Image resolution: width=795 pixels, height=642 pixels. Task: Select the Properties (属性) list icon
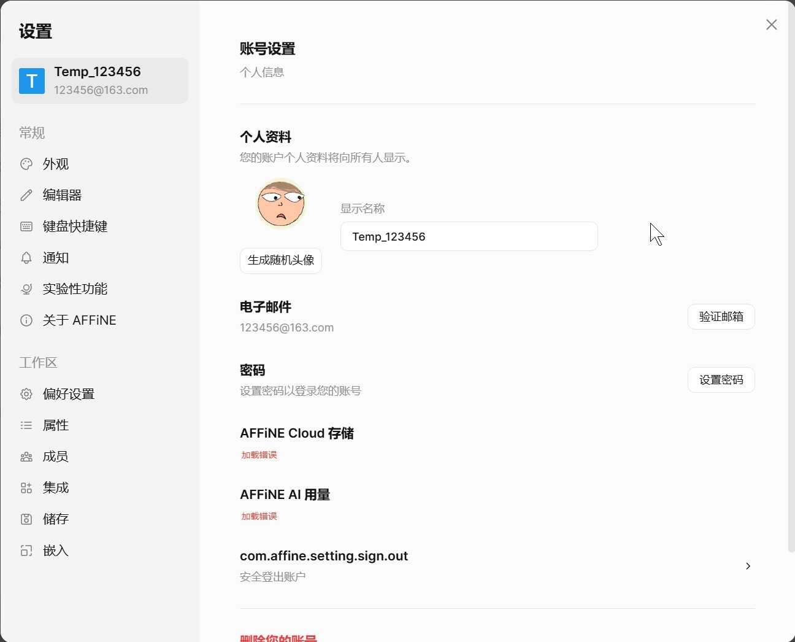click(x=26, y=425)
